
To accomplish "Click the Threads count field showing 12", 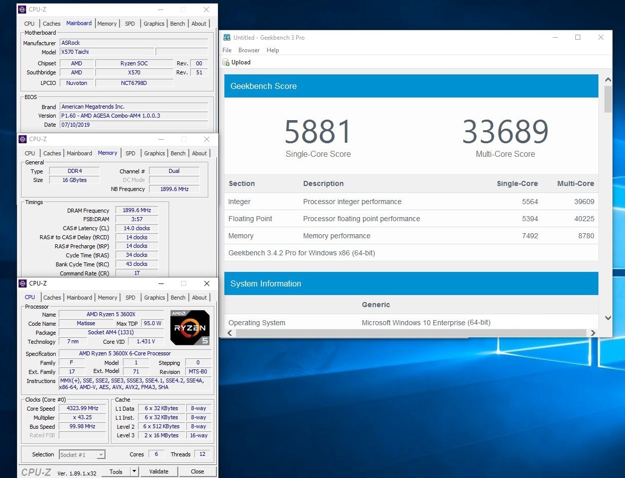I will [x=203, y=454].
